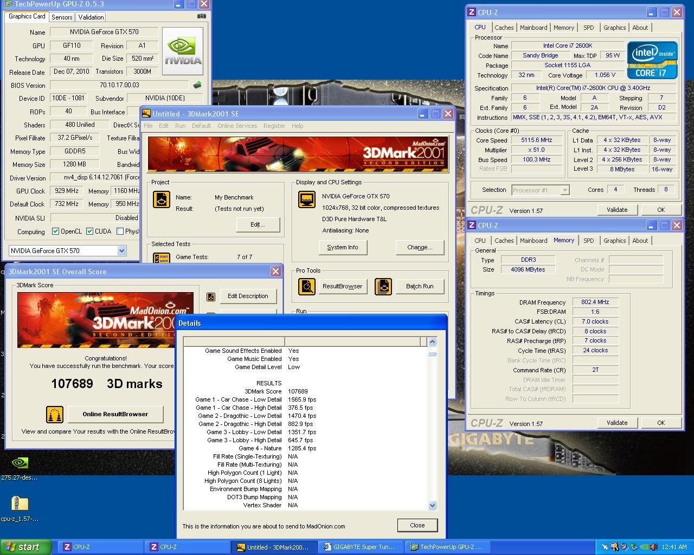The width and height of the screenshot is (694, 555).
Task: Switch to first CPU-Z taskbar item
Action: coord(100,547)
